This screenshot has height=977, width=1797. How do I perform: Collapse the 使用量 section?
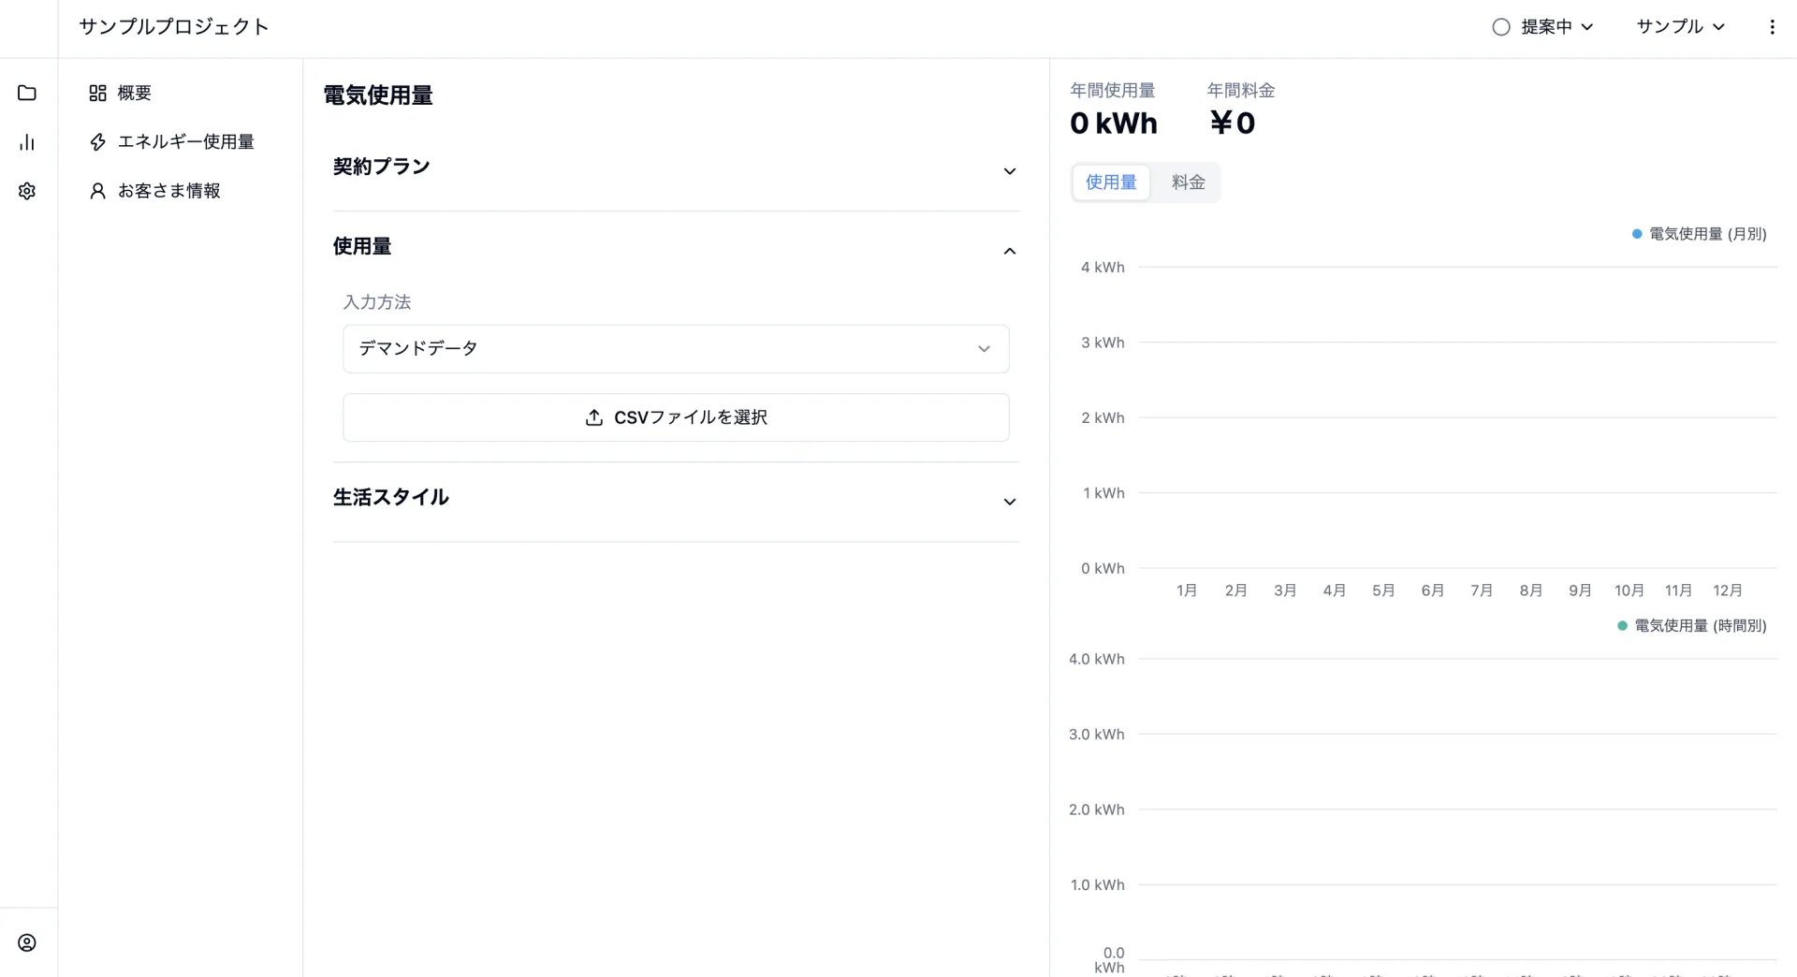coord(675,248)
